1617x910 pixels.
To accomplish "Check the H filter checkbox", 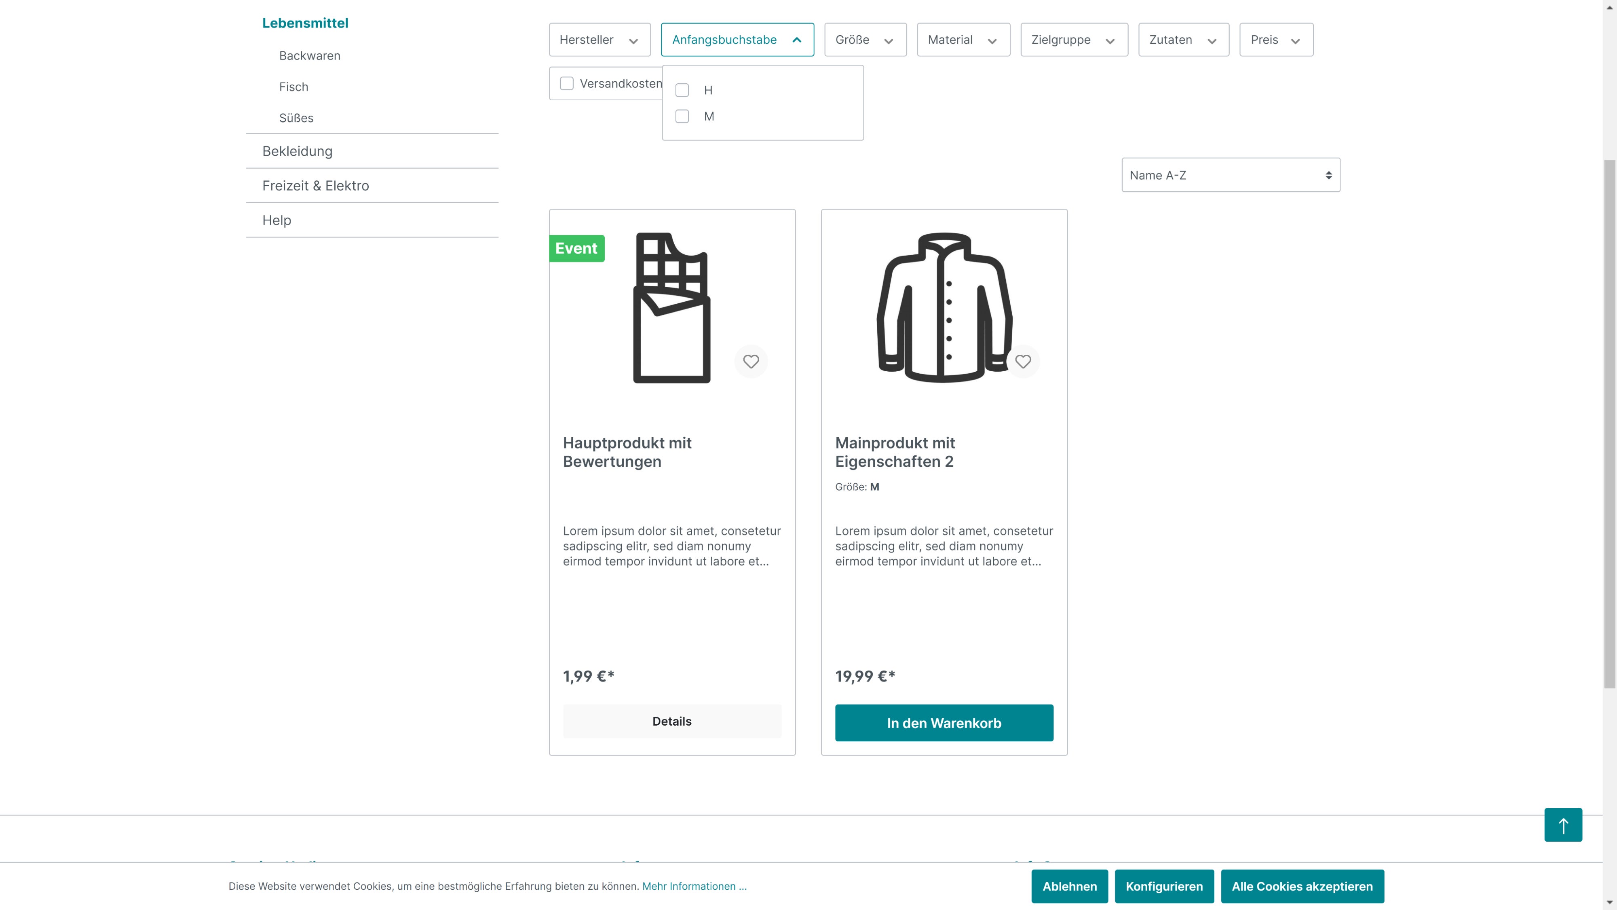I will [x=682, y=90].
